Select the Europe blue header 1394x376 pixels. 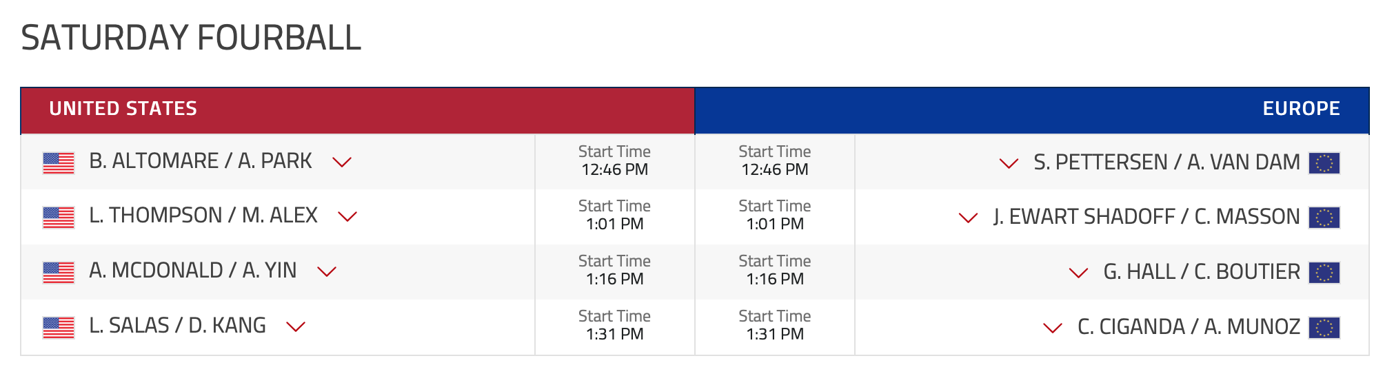pyautogui.click(x=1032, y=110)
